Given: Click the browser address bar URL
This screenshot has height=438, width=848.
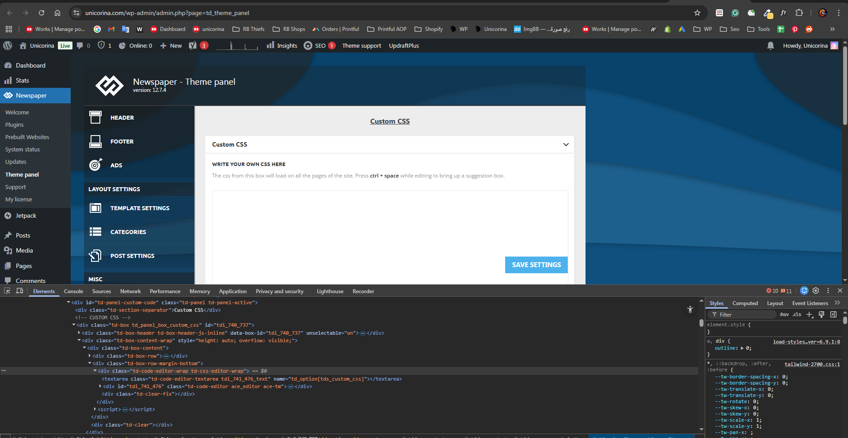Looking at the screenshot, I should [167, 13].
